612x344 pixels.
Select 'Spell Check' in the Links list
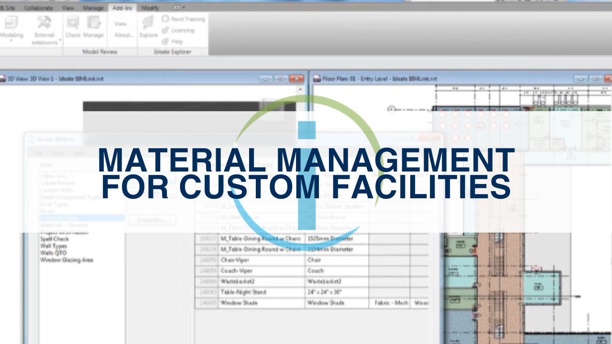55,239
